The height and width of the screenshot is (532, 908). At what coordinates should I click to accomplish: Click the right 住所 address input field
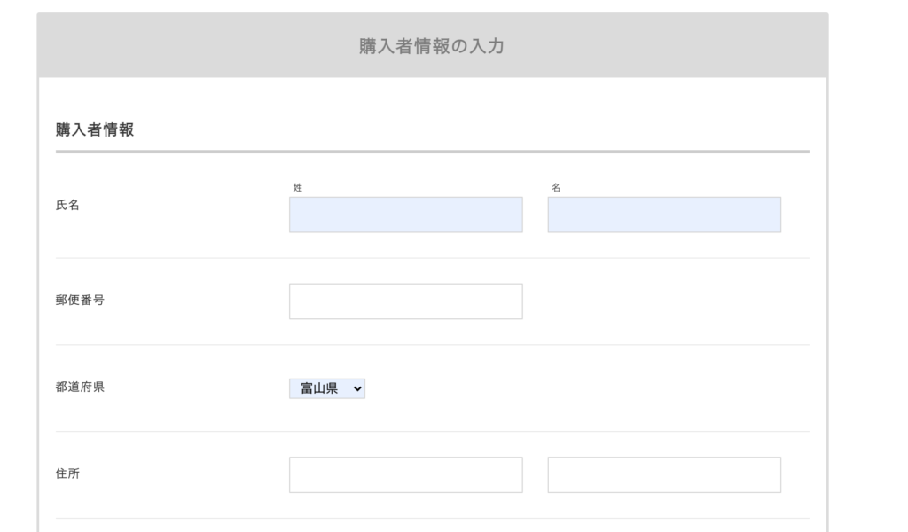664,474
